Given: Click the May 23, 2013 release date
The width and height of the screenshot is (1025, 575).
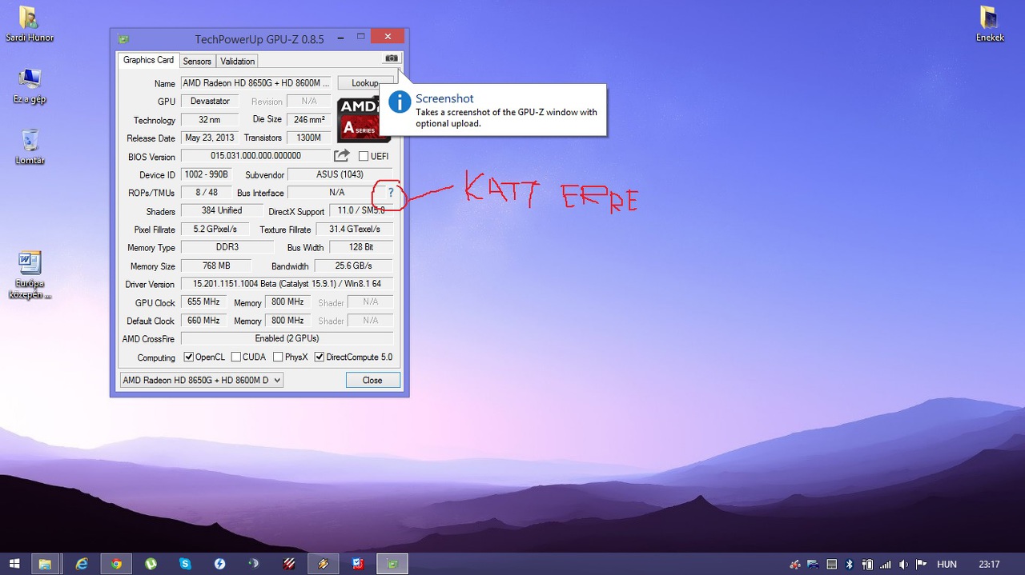Looking at the screenshot, I should pos(210,138).
